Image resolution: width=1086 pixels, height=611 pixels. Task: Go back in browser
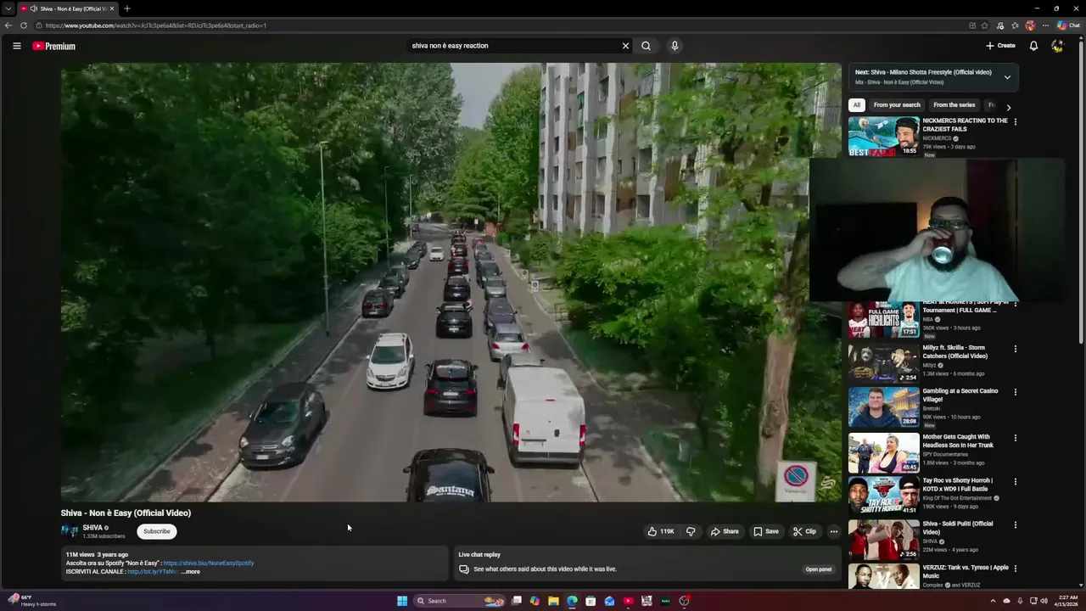coord(8,25)
